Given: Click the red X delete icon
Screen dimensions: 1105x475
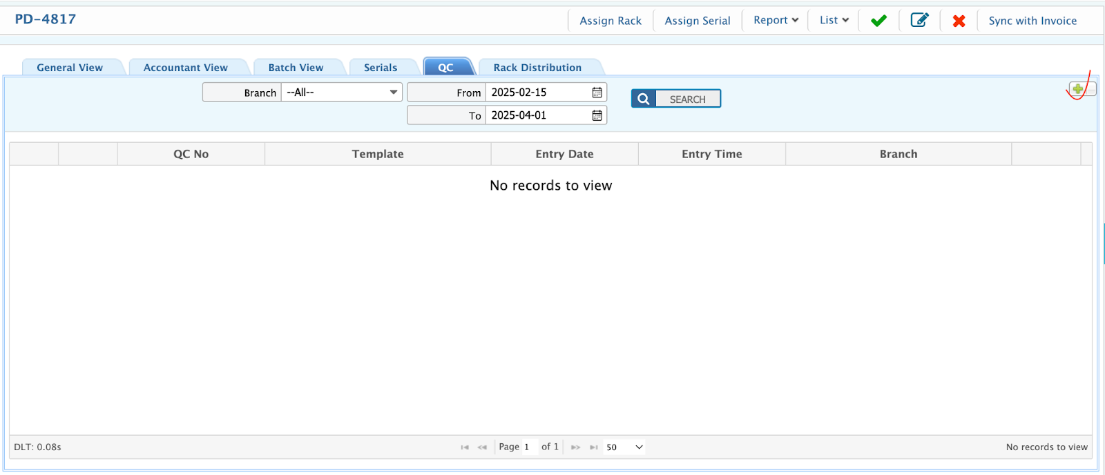Looking at the screenshot, I should [x=959, y=21].
